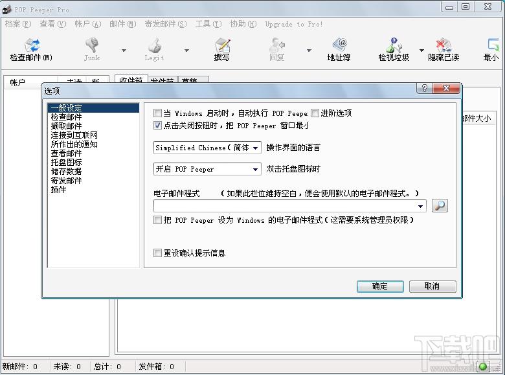Open the Legit button dropdown arrow

click(186, 51)
